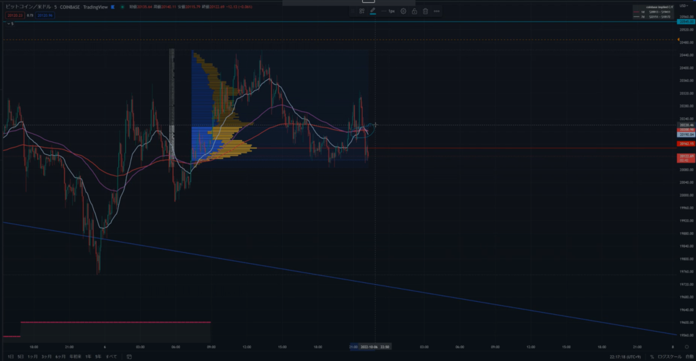The width and height of the screenshot is (696, 361).
Task: Select the 1日 time range
Action: [x=11, y=356]
